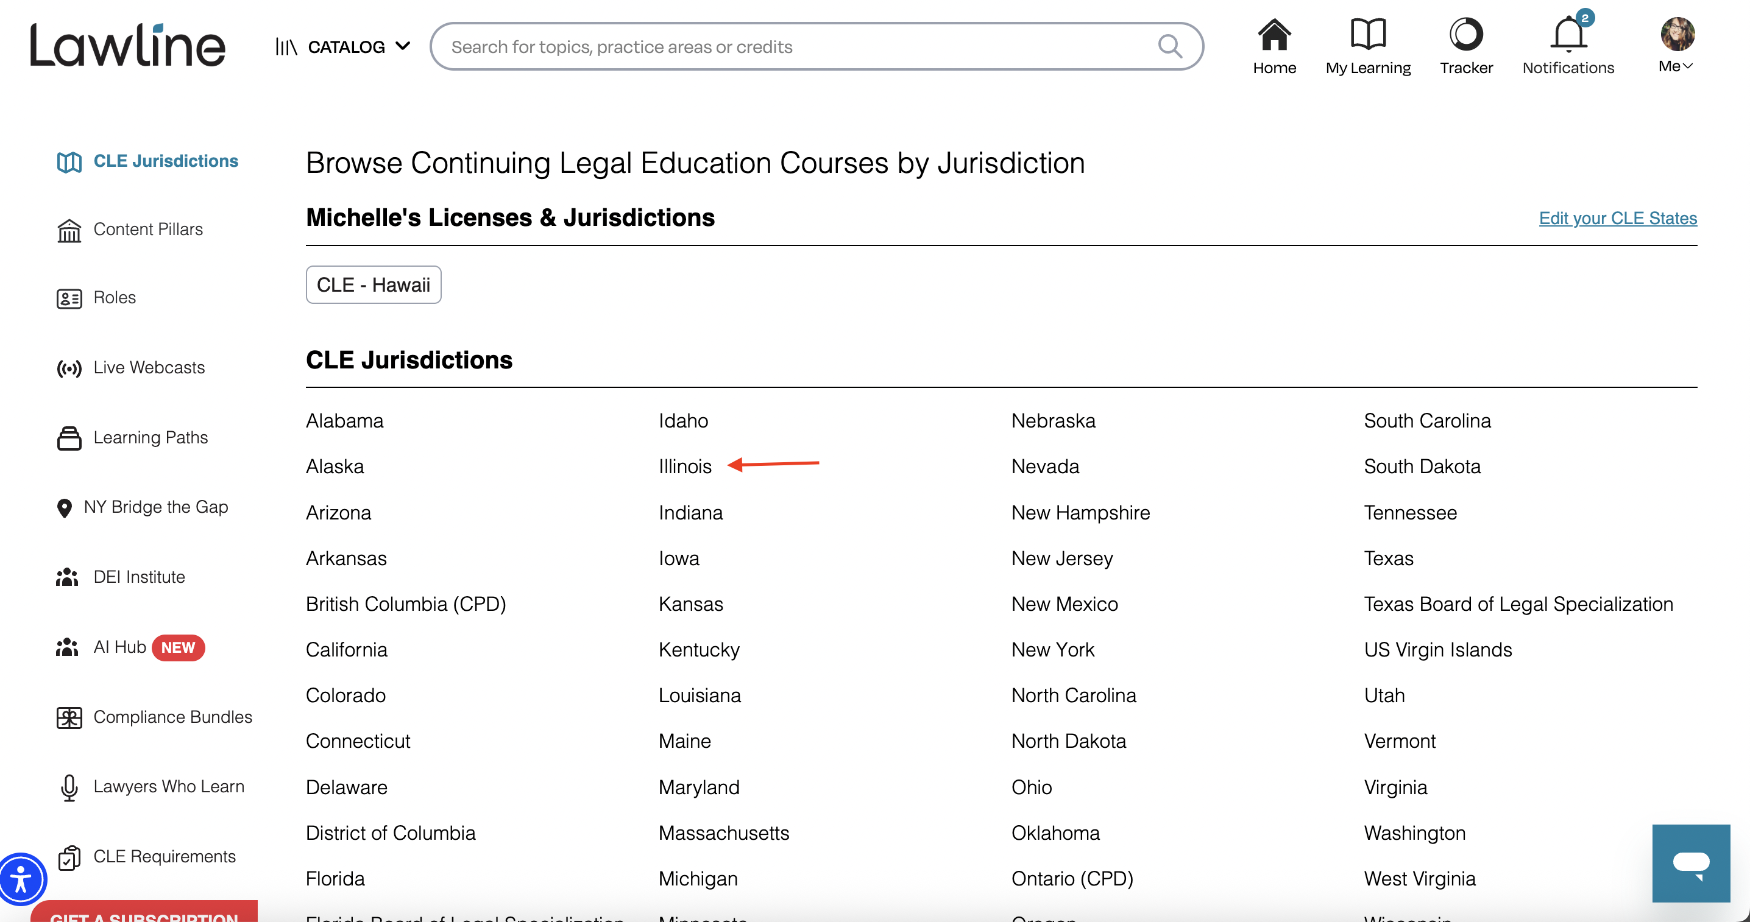This screenshot has width=1750, height=922.
Task: Open My Learning book icon
Action: pos(1367,35)
